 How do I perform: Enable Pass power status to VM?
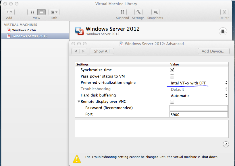172,76
